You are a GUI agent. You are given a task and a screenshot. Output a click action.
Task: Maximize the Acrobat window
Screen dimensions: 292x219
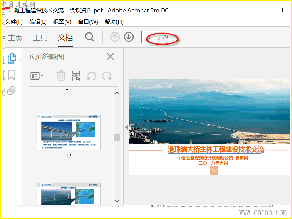pos(280,10)
